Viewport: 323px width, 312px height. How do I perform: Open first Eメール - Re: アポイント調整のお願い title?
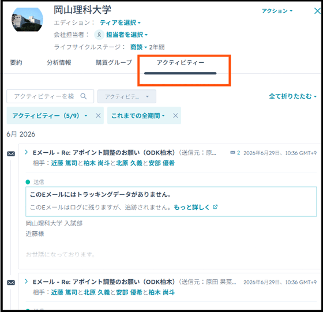point(104,153)
